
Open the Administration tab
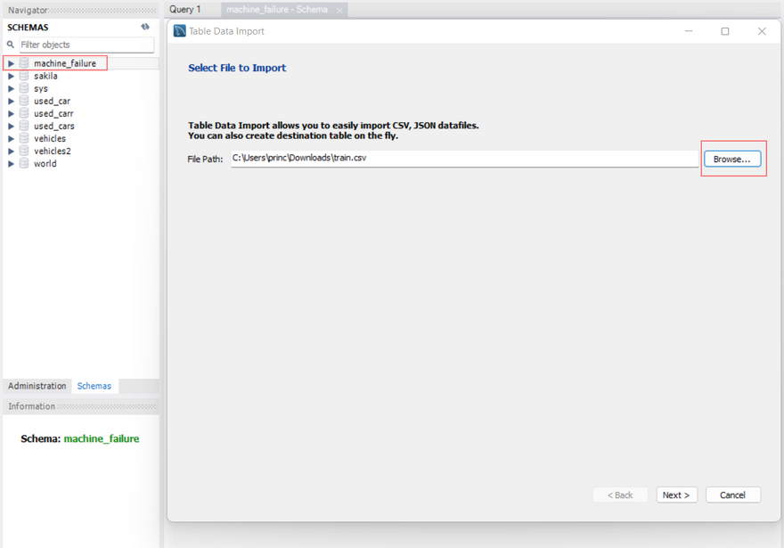37,386
